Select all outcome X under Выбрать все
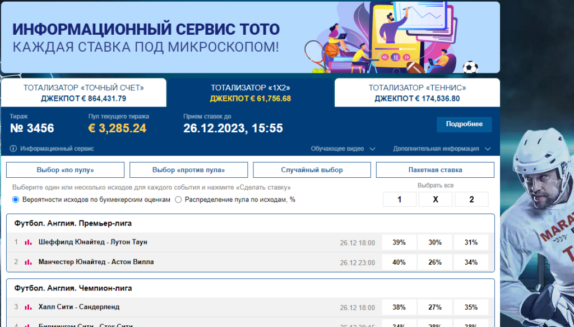 pos(435,200)
